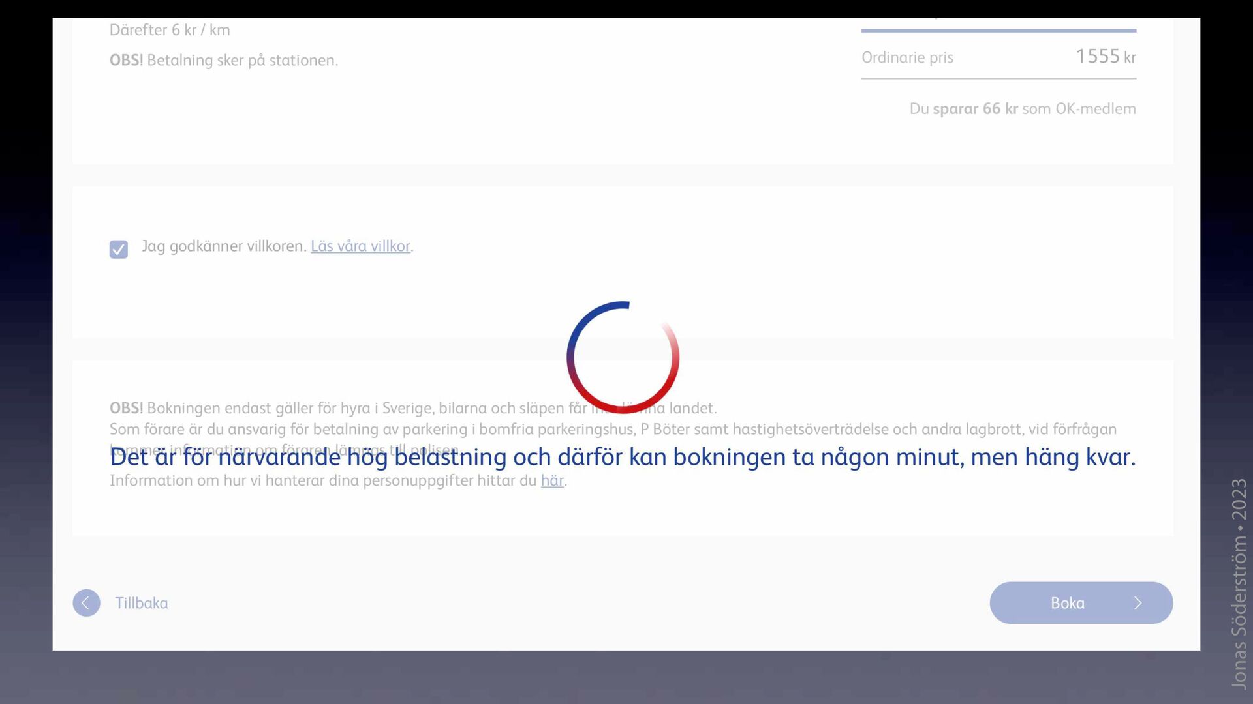Follow the här personuppgifter link

tap(551, 481)
